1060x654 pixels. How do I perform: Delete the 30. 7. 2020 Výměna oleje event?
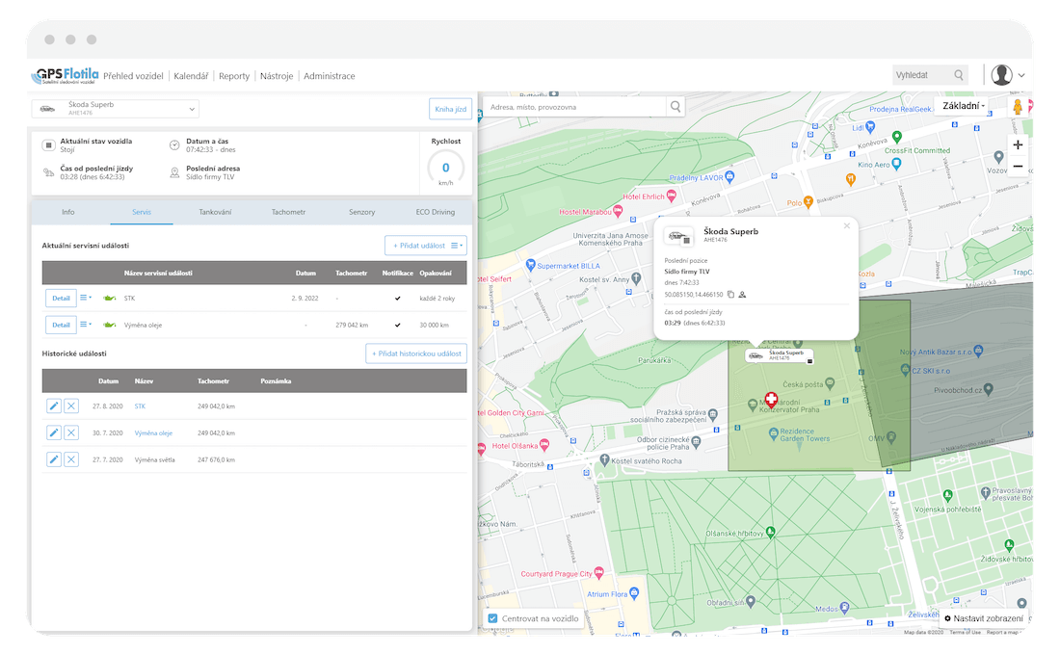[71, 432]
